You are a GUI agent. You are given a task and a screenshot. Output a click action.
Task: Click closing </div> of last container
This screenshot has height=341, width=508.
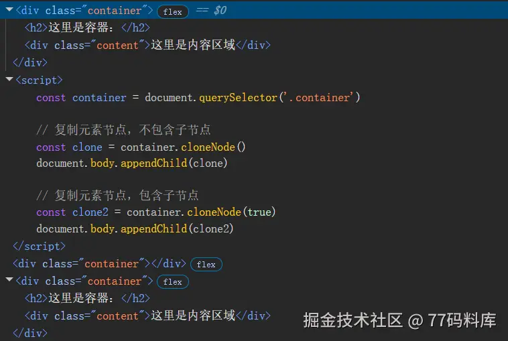30,333
